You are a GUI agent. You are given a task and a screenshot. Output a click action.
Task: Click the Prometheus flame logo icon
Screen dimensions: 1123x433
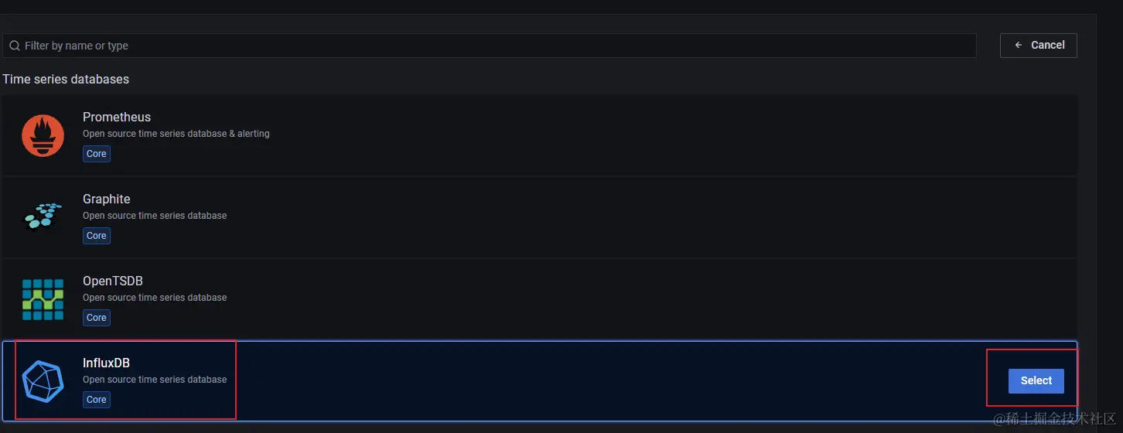(x=43, y=135)
